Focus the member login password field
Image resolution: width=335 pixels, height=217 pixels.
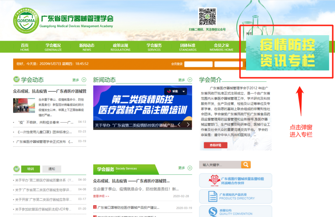click(x=228, y=64)
